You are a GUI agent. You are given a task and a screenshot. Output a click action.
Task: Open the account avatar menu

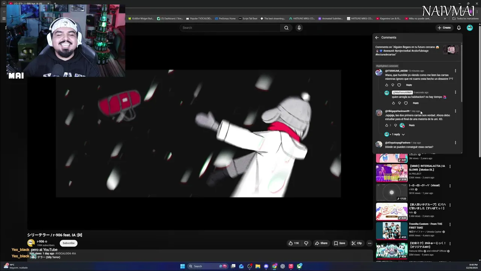tap(470, 27)
